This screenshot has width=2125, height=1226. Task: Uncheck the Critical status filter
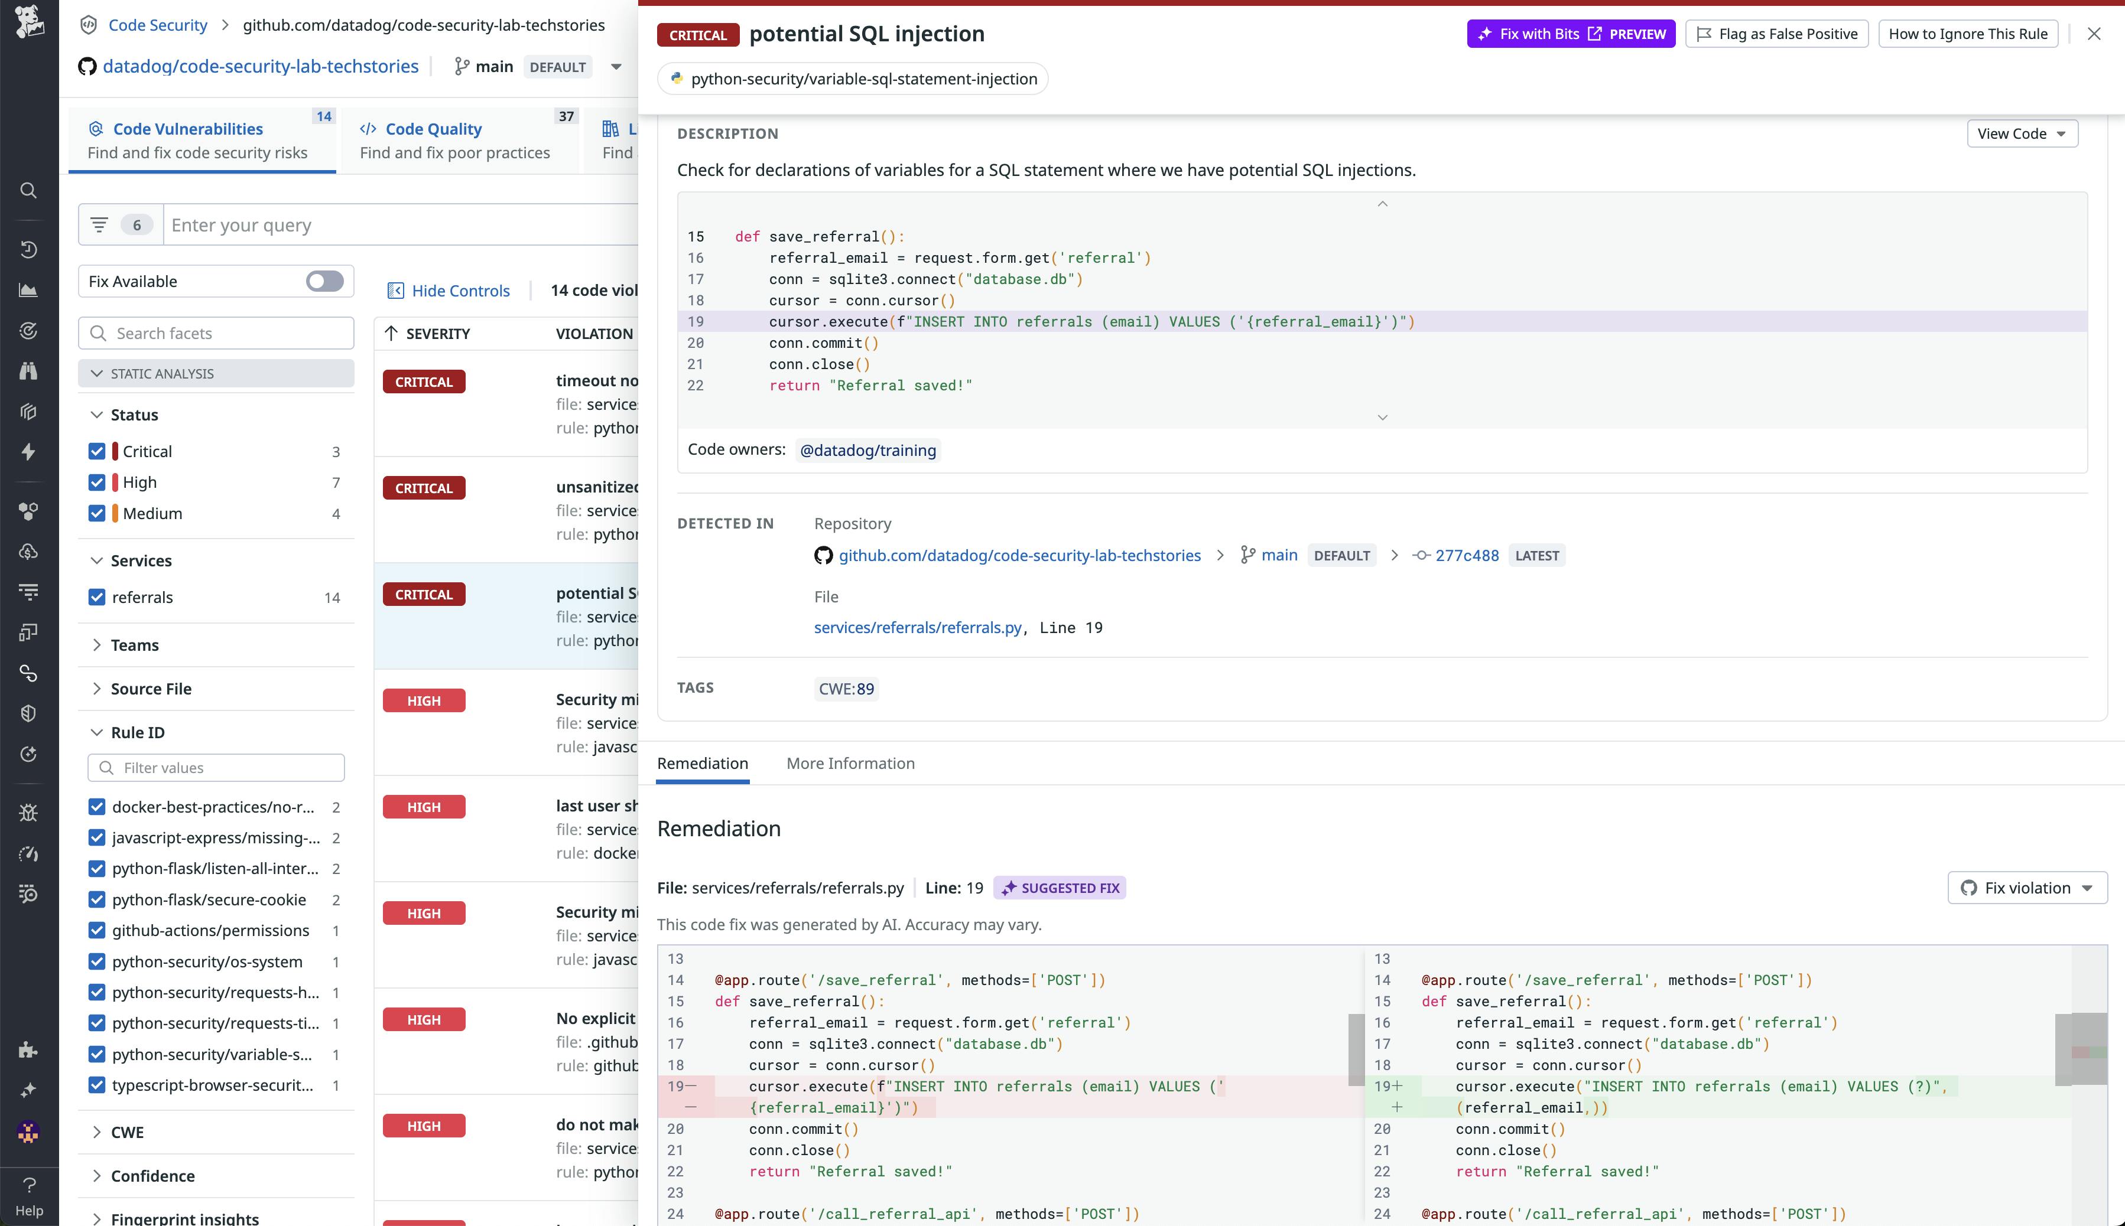[x=96, y=451]
